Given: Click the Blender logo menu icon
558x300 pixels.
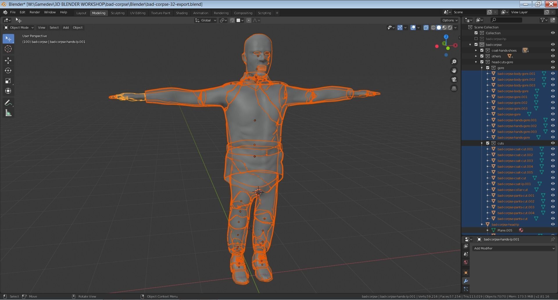Looking at the screenshot, I should click(5, 12).
